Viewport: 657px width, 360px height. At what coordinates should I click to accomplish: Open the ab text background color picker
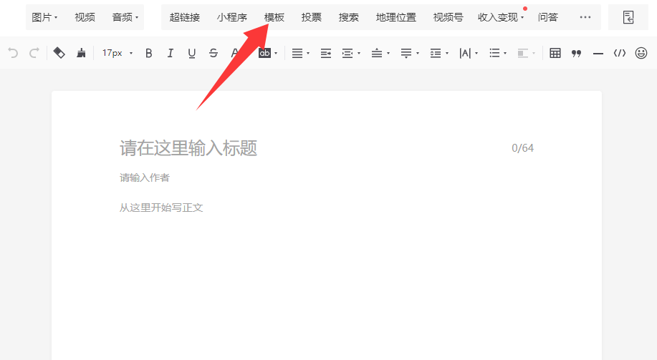[x=268, y=53]
